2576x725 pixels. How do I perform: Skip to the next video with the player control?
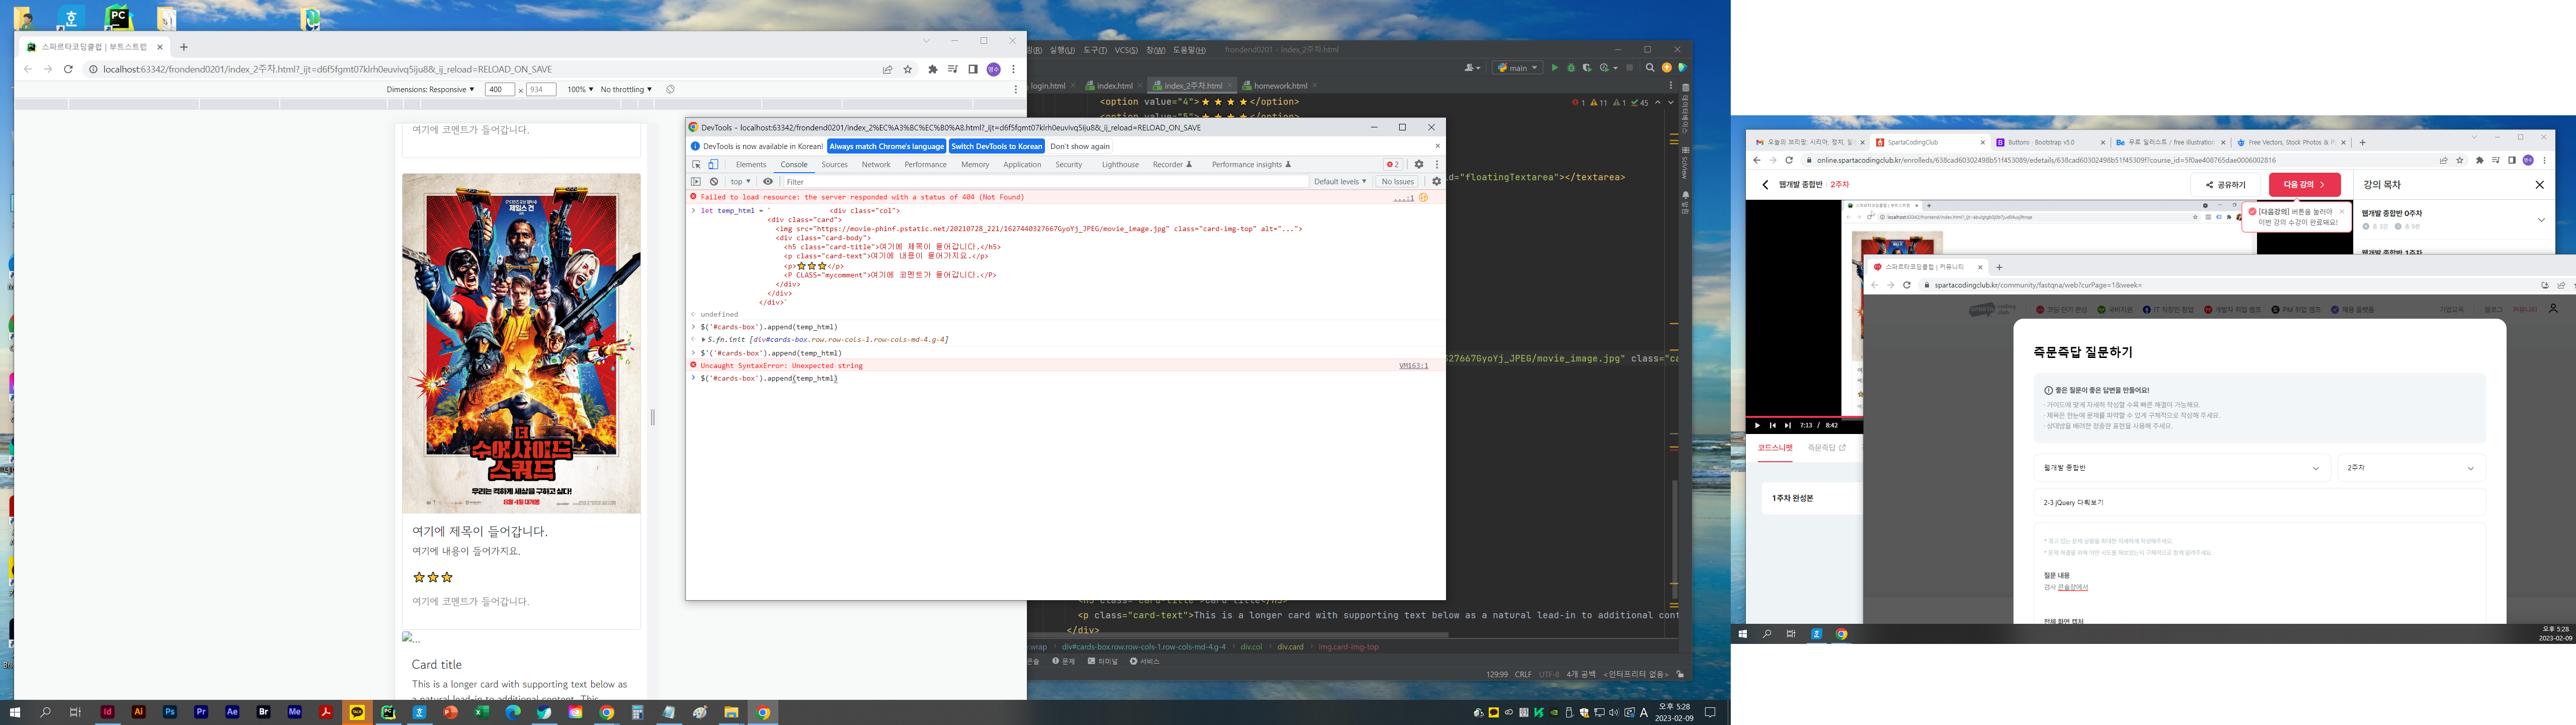(1788, 425)
